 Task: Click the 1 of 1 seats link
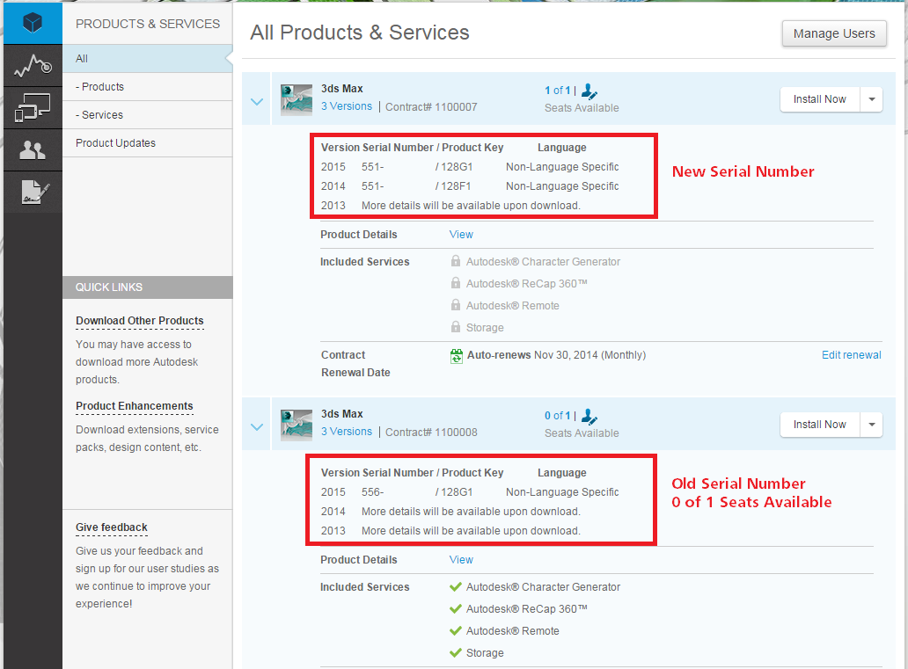pyautogui.click(x=557, y=91)
